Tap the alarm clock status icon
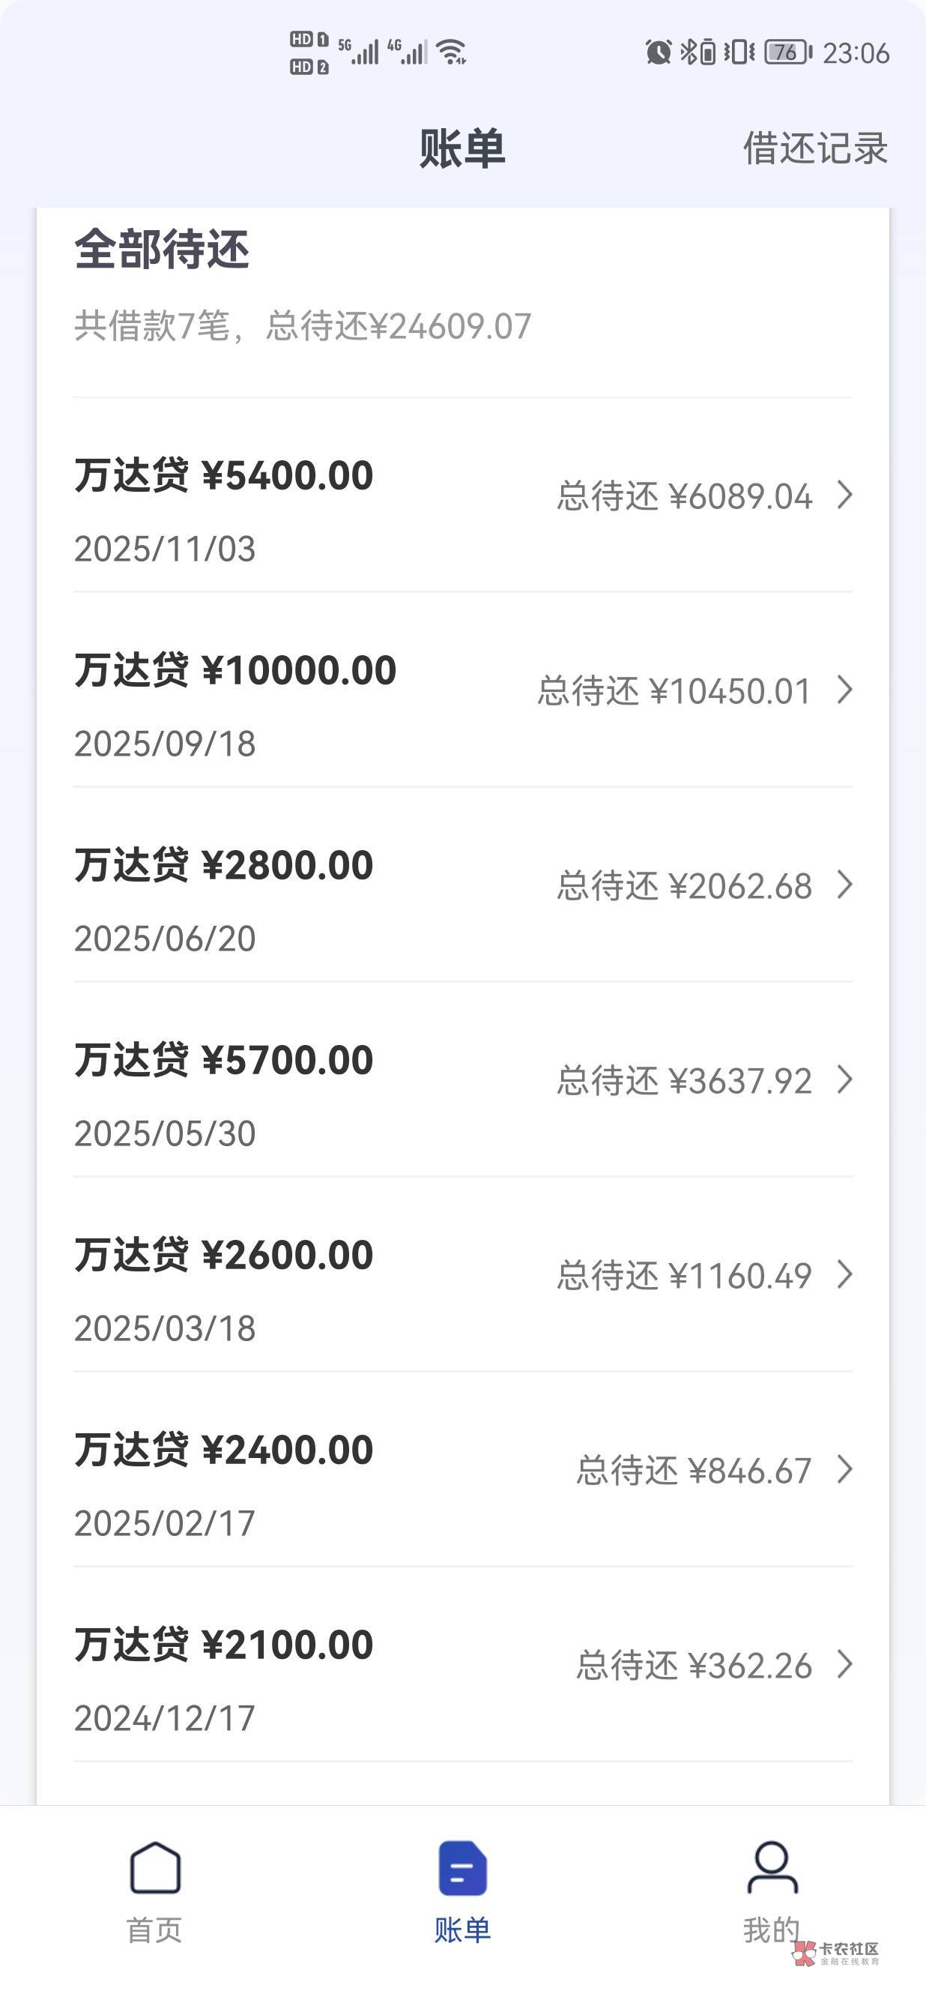This screenshot has height=2006, width=926. click(x=659, y=52)
